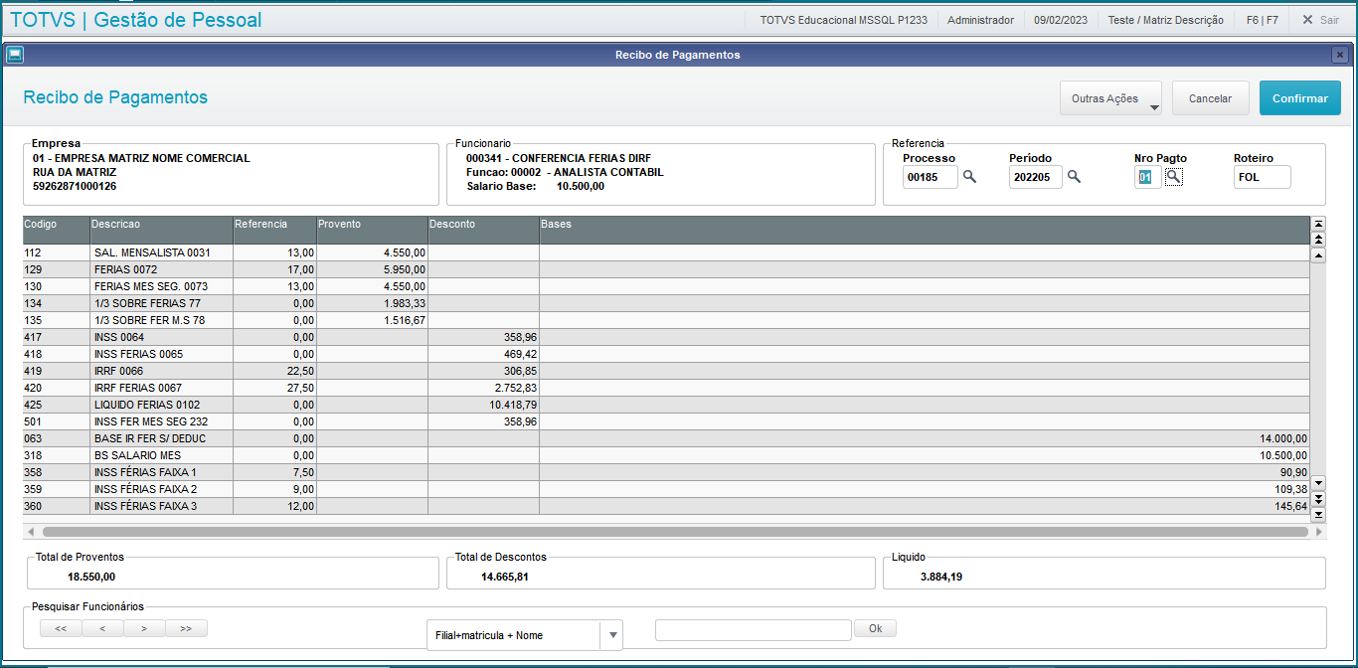The width and height of the screenshot is (1358, 668).
Task: Select row FERIAS MES SEG. 0073
Action: click(666, 286)
